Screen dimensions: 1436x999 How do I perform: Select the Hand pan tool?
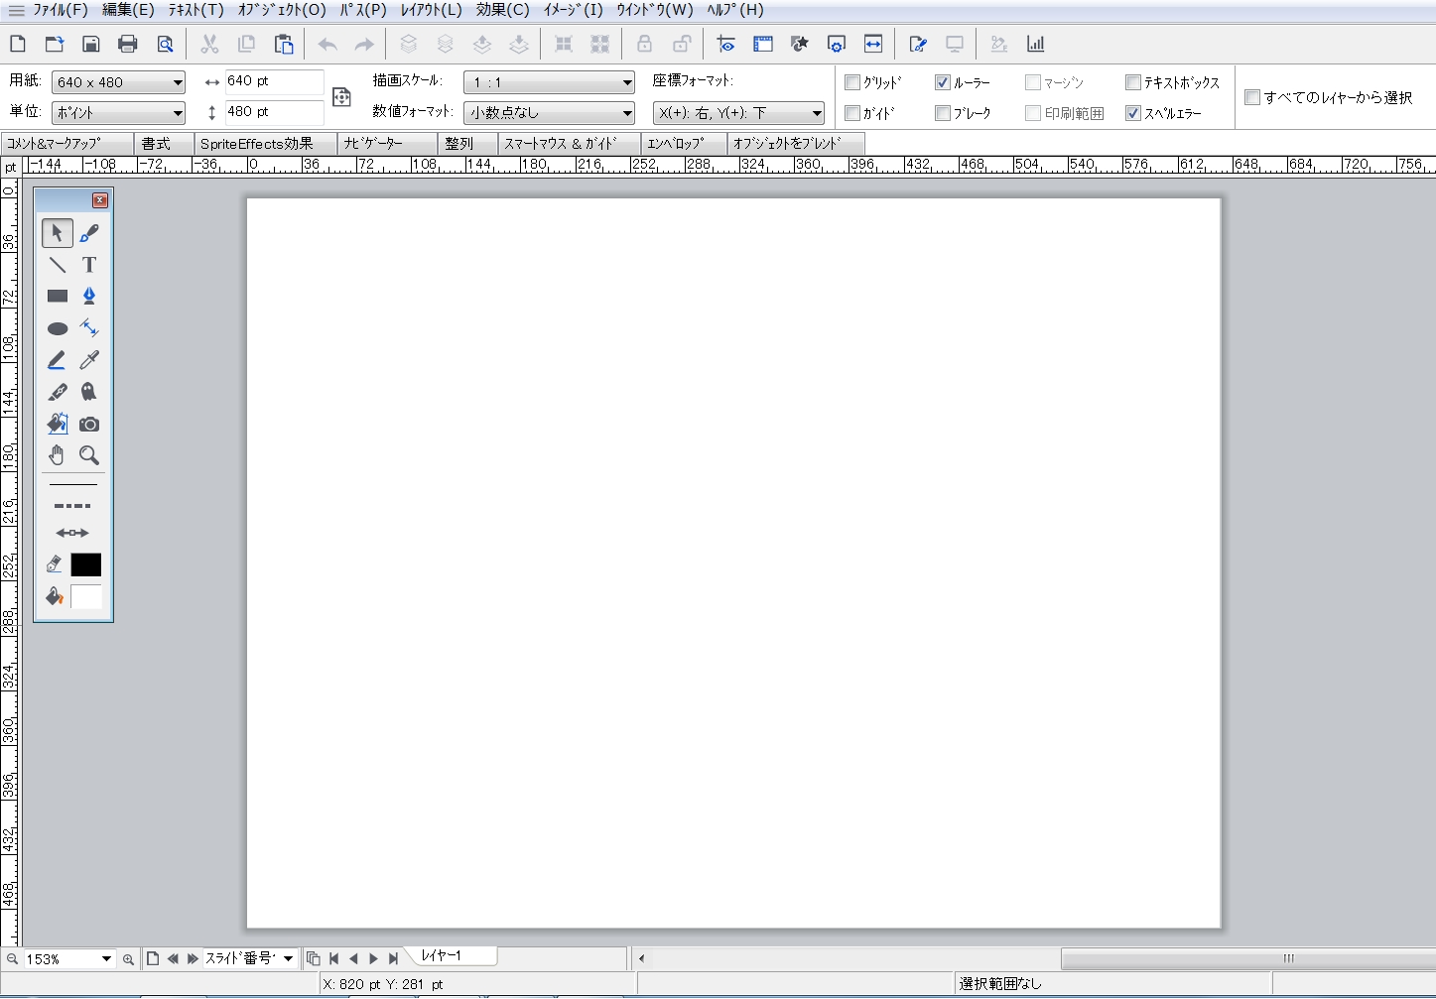pyautogui.click(x=58, y=455)
